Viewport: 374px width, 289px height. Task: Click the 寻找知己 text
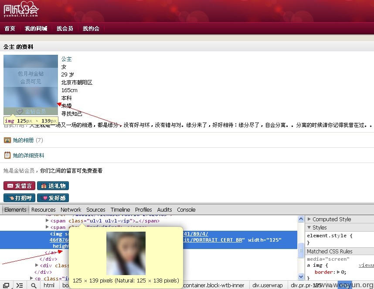(x=71, y=114)
